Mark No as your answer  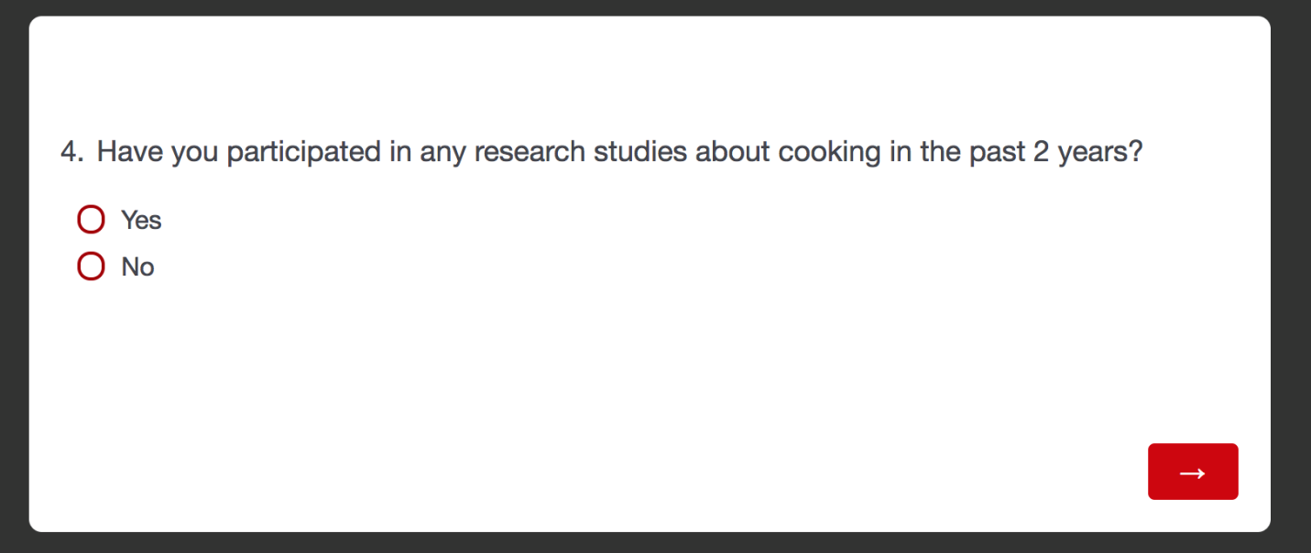(91, 266)
